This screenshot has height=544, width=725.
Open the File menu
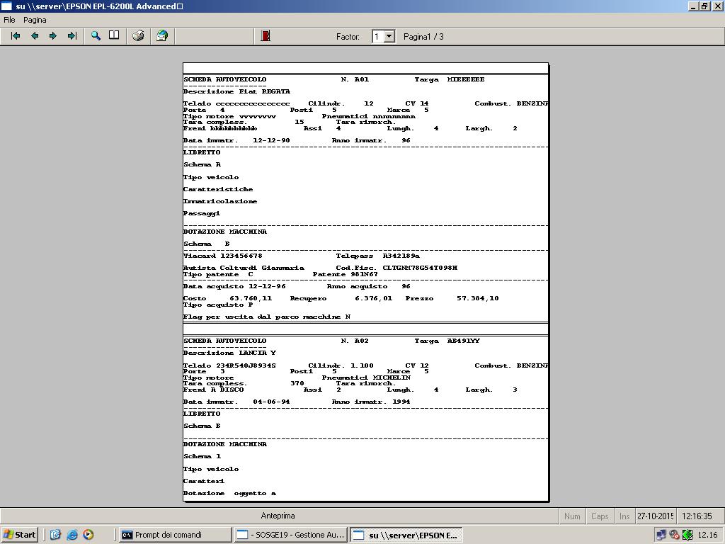[9, 20]
